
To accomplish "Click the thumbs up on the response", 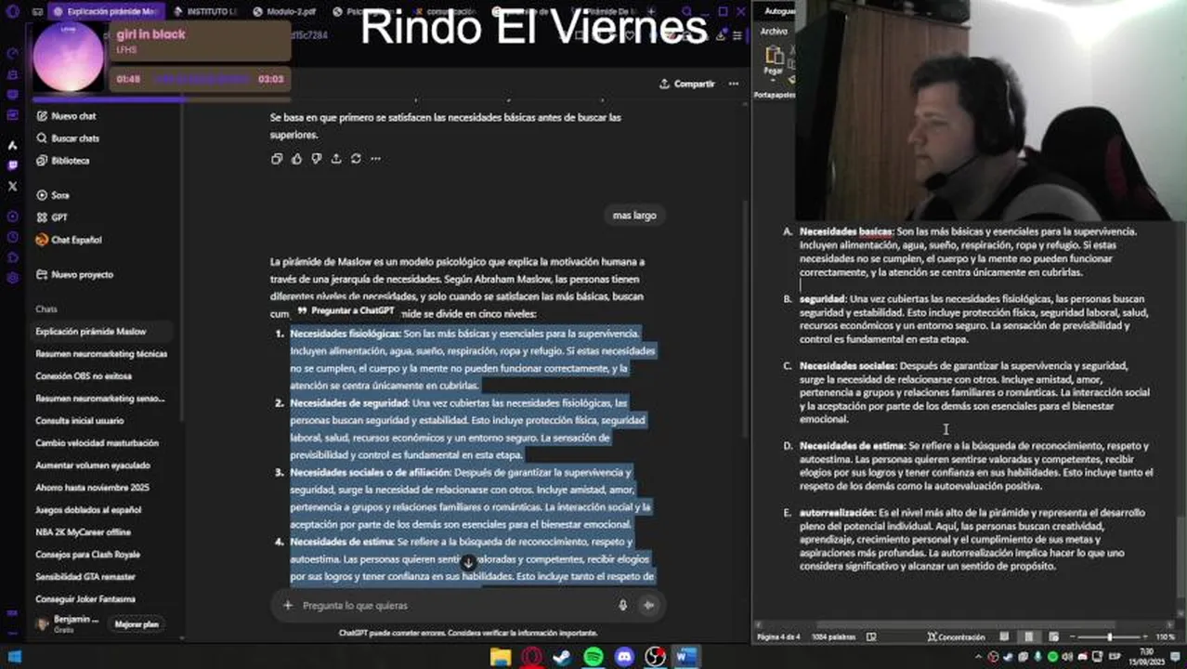I will [296, 159].
